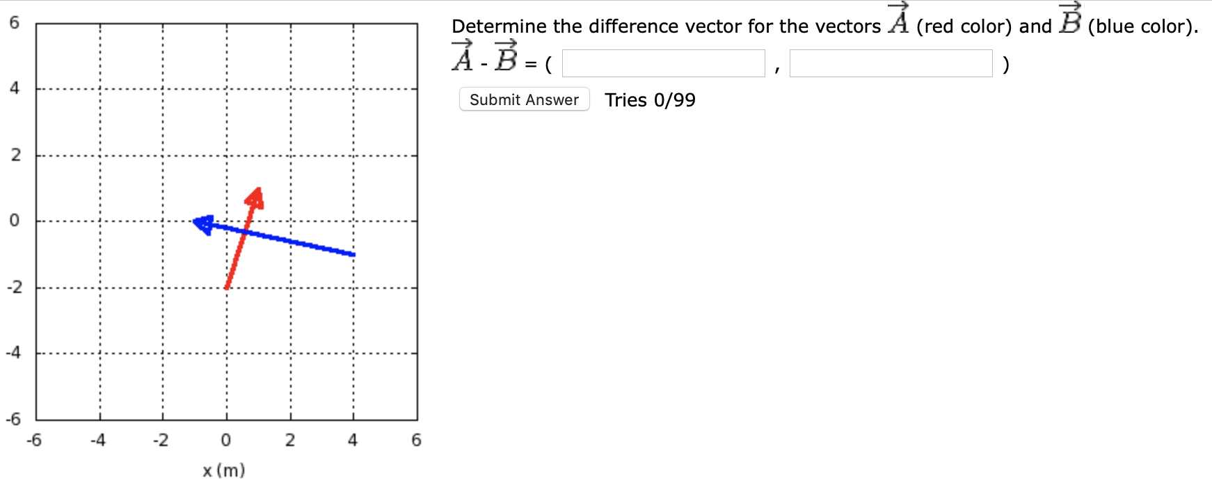
Task: Click the Submit Answer button
Action: point(524,100)
